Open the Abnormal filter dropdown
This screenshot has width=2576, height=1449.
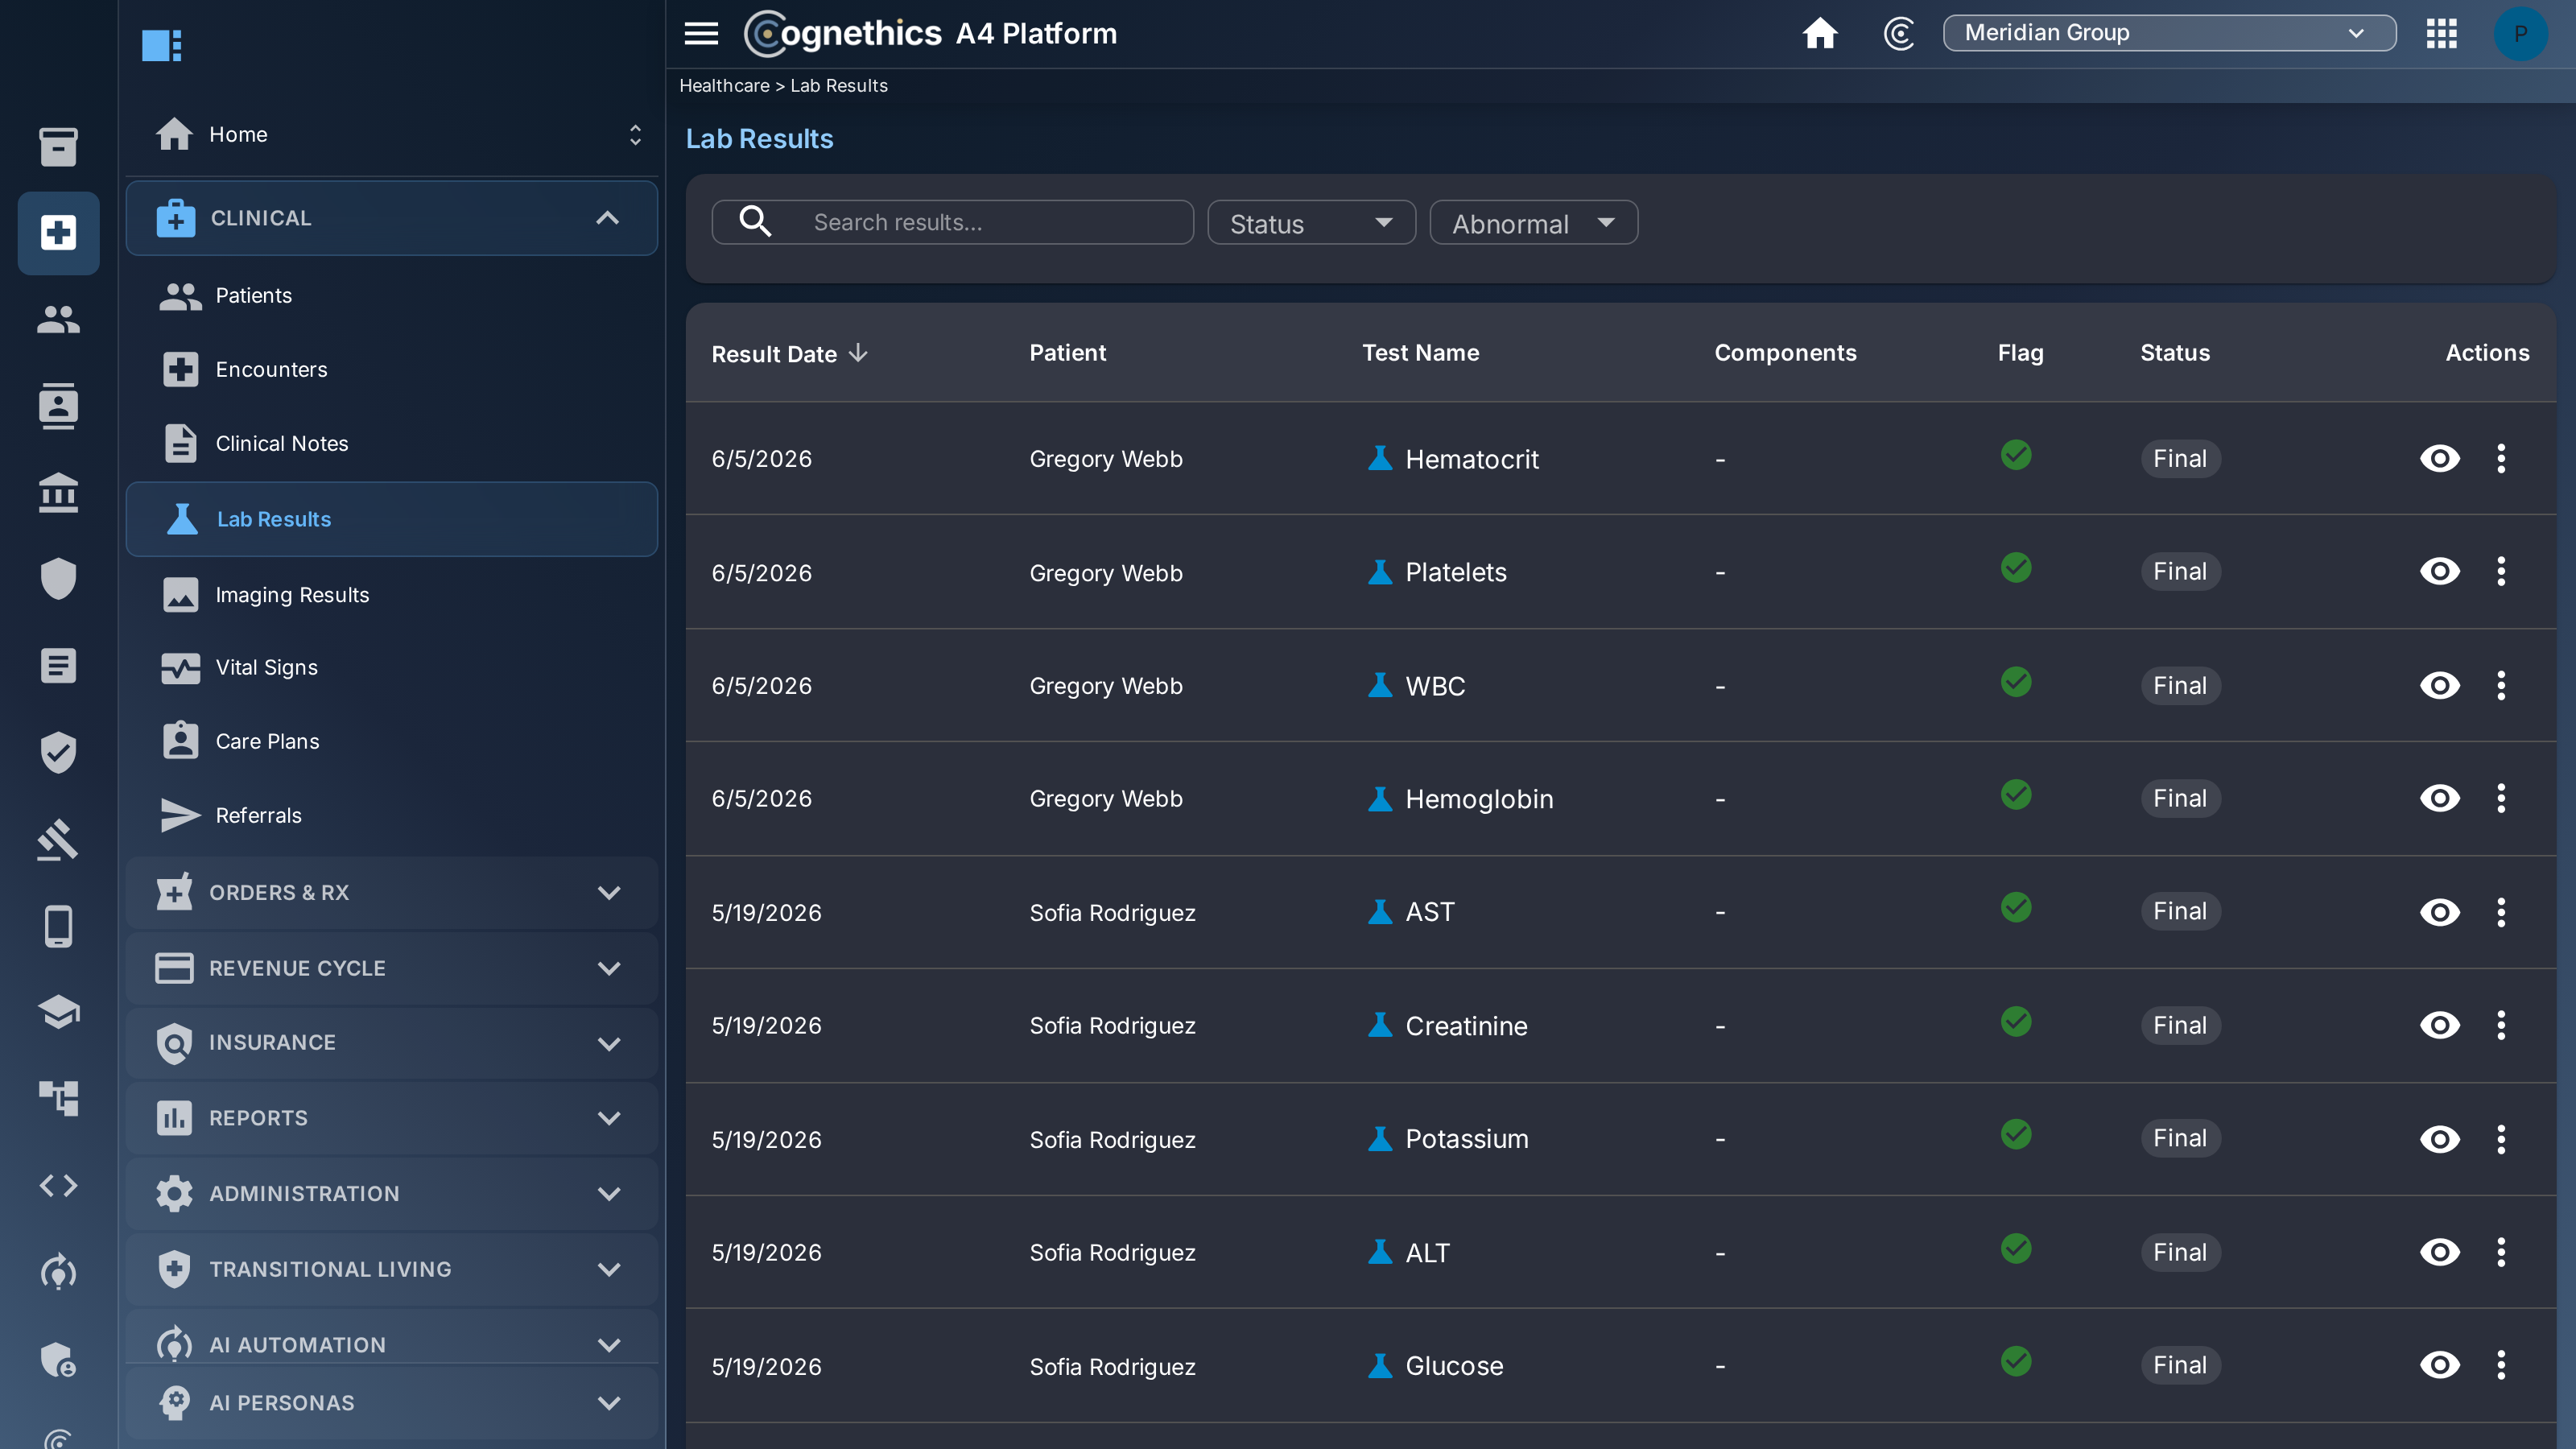pyautogui.click(x=1533, y=223)
